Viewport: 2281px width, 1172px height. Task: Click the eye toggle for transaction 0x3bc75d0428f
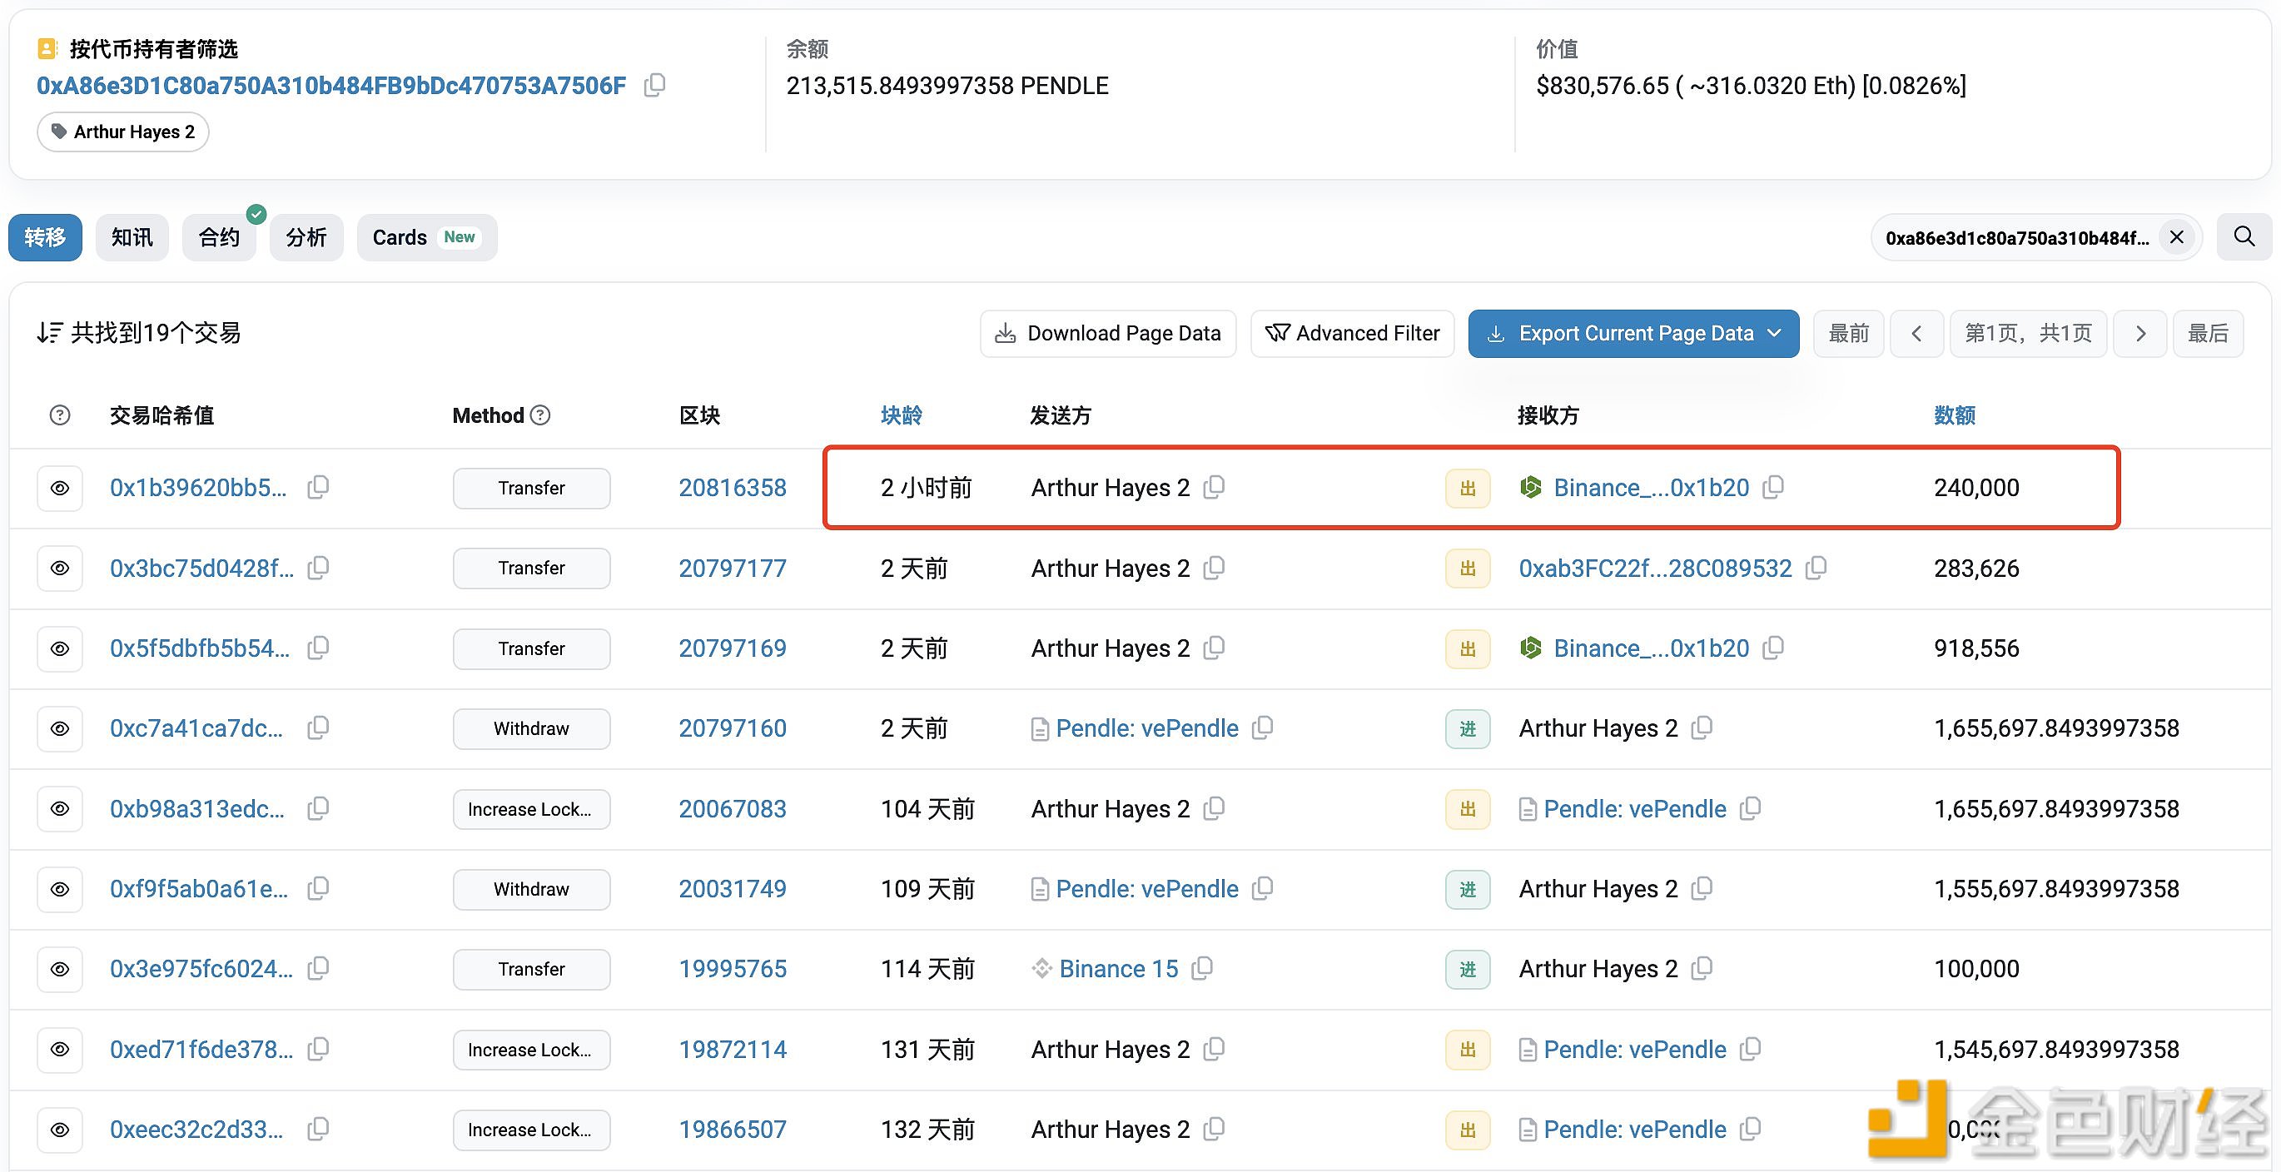coord(60,567)
